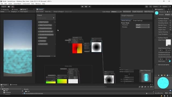Click the status bar debug mode bug icon
Image resolution: width=172 pixels, height=97 pixels.
click(x=162, y=96)
